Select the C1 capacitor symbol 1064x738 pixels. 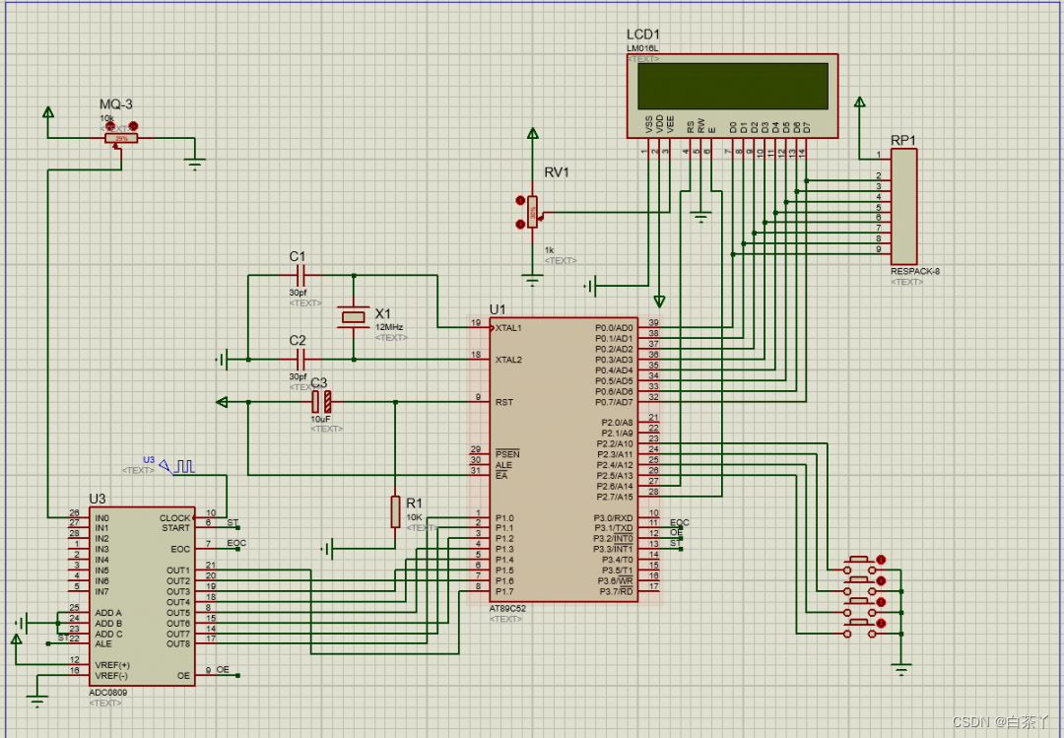(301, 276)
